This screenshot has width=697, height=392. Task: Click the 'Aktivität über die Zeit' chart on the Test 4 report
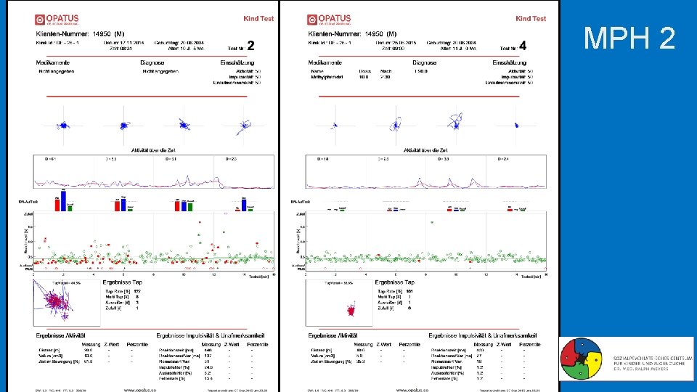pos(426,172)
